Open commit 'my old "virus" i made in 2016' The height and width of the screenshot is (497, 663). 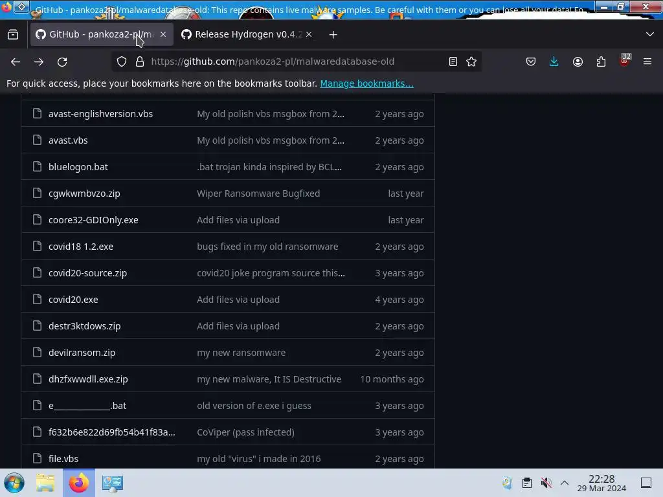(x=259, y=459)
